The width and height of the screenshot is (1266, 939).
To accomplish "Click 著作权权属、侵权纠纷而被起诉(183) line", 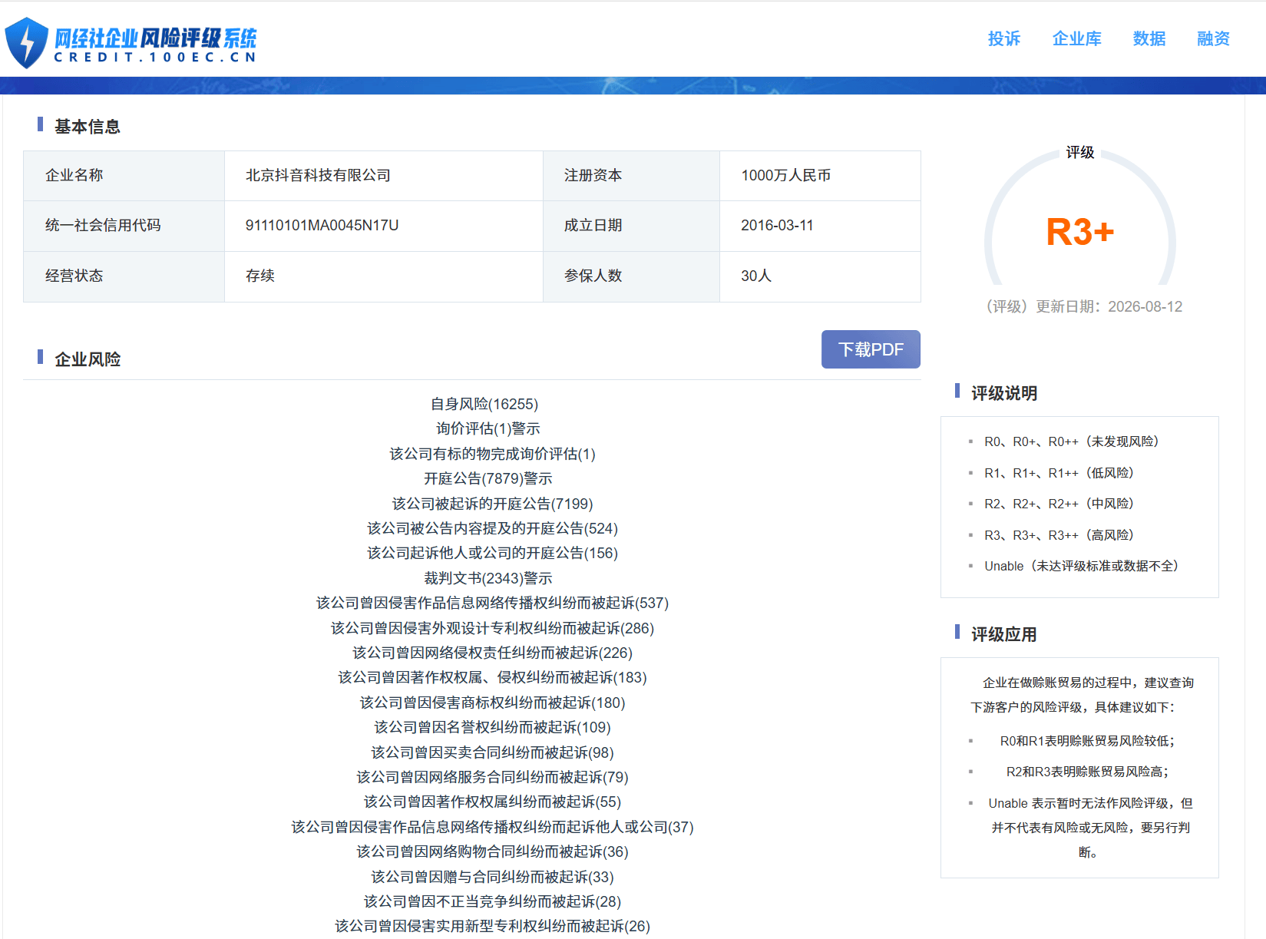I will (492, 677).
